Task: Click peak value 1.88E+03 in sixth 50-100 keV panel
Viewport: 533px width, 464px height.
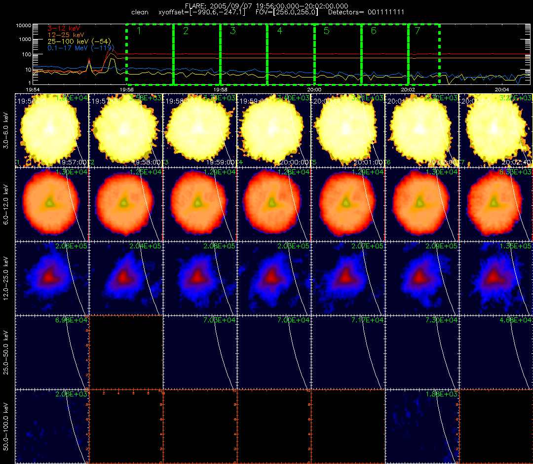Action: (x=442, y=394)
